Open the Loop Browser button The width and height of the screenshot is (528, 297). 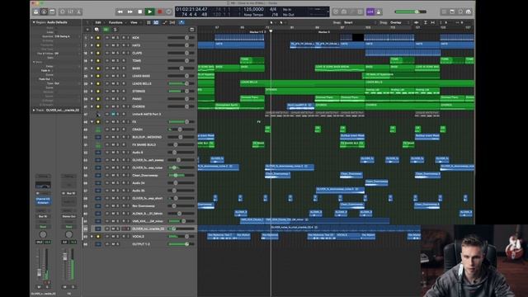click(x=460, y=12)
